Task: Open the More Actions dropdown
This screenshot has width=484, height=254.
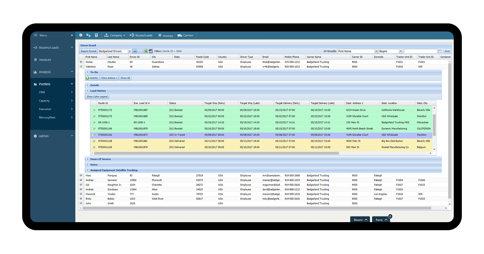Action: (x=109, y=78)
